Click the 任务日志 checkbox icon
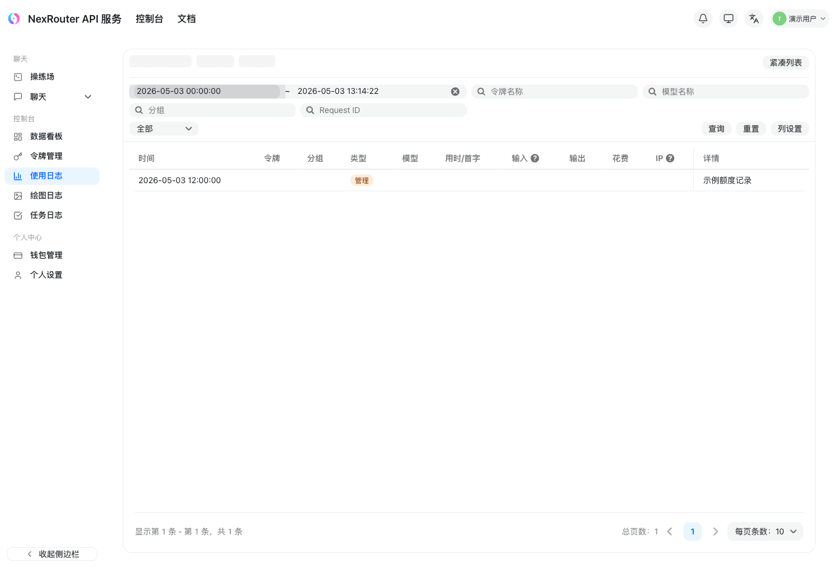 18,215
